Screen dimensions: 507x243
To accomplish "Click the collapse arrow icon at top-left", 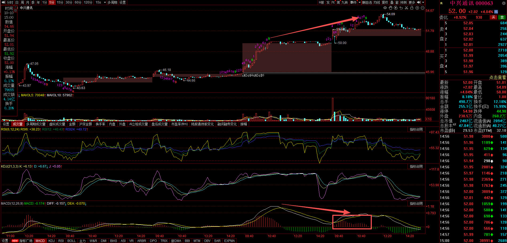I will coord(3,2).
